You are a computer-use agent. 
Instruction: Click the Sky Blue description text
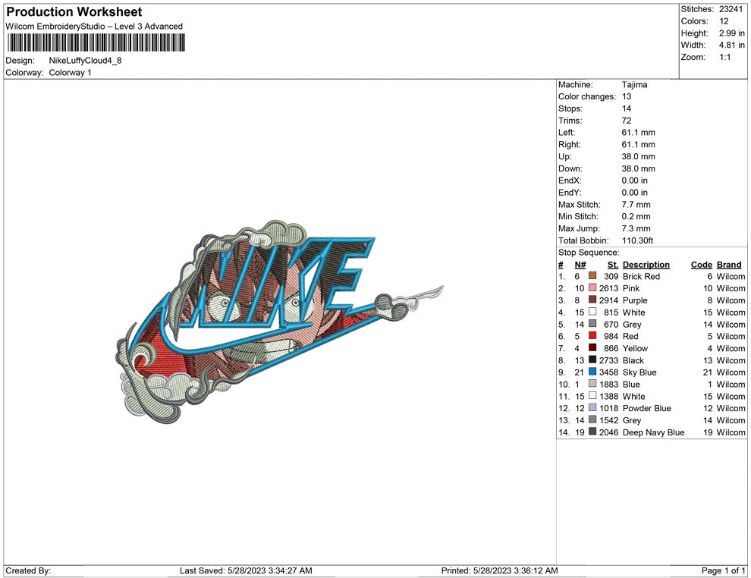[x=639, y=372]
